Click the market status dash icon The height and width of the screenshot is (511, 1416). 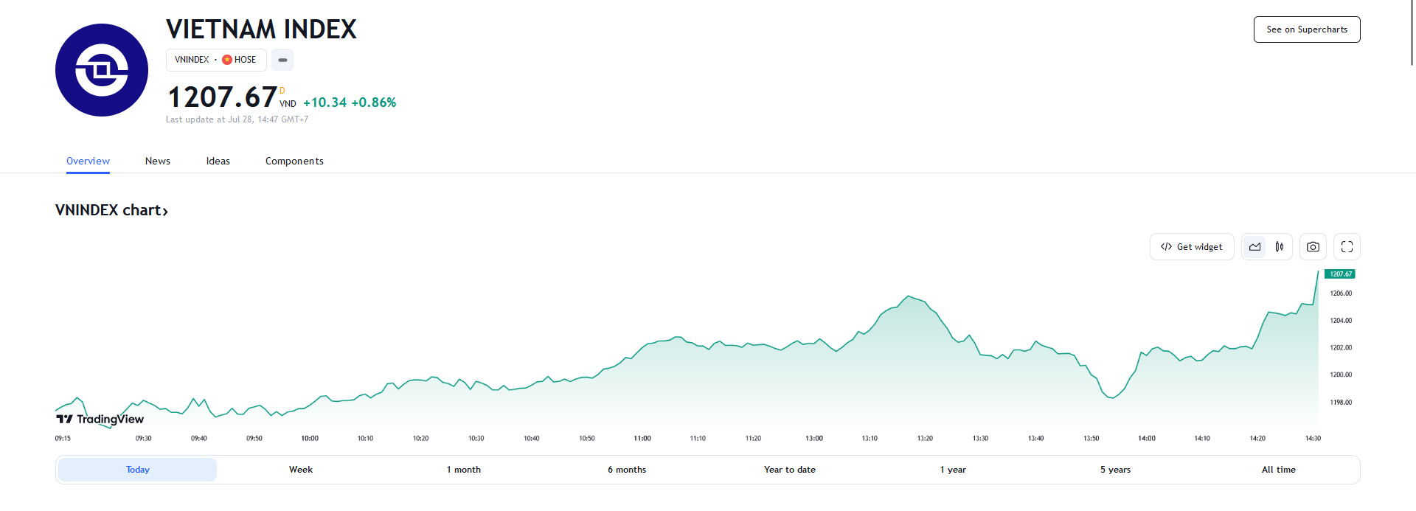click(282, 60)
